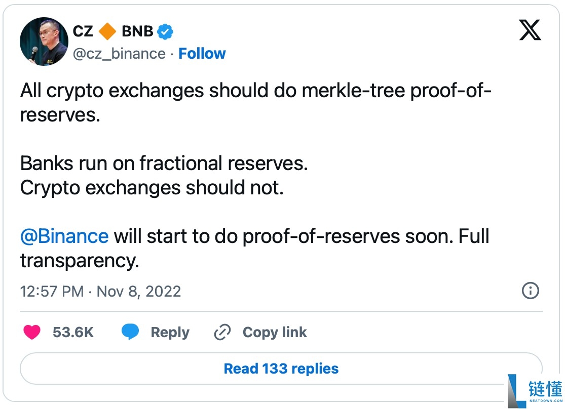Read 133 replies on this tweet
The width and height of the screenshot is (565, 409).
(281, 369)
